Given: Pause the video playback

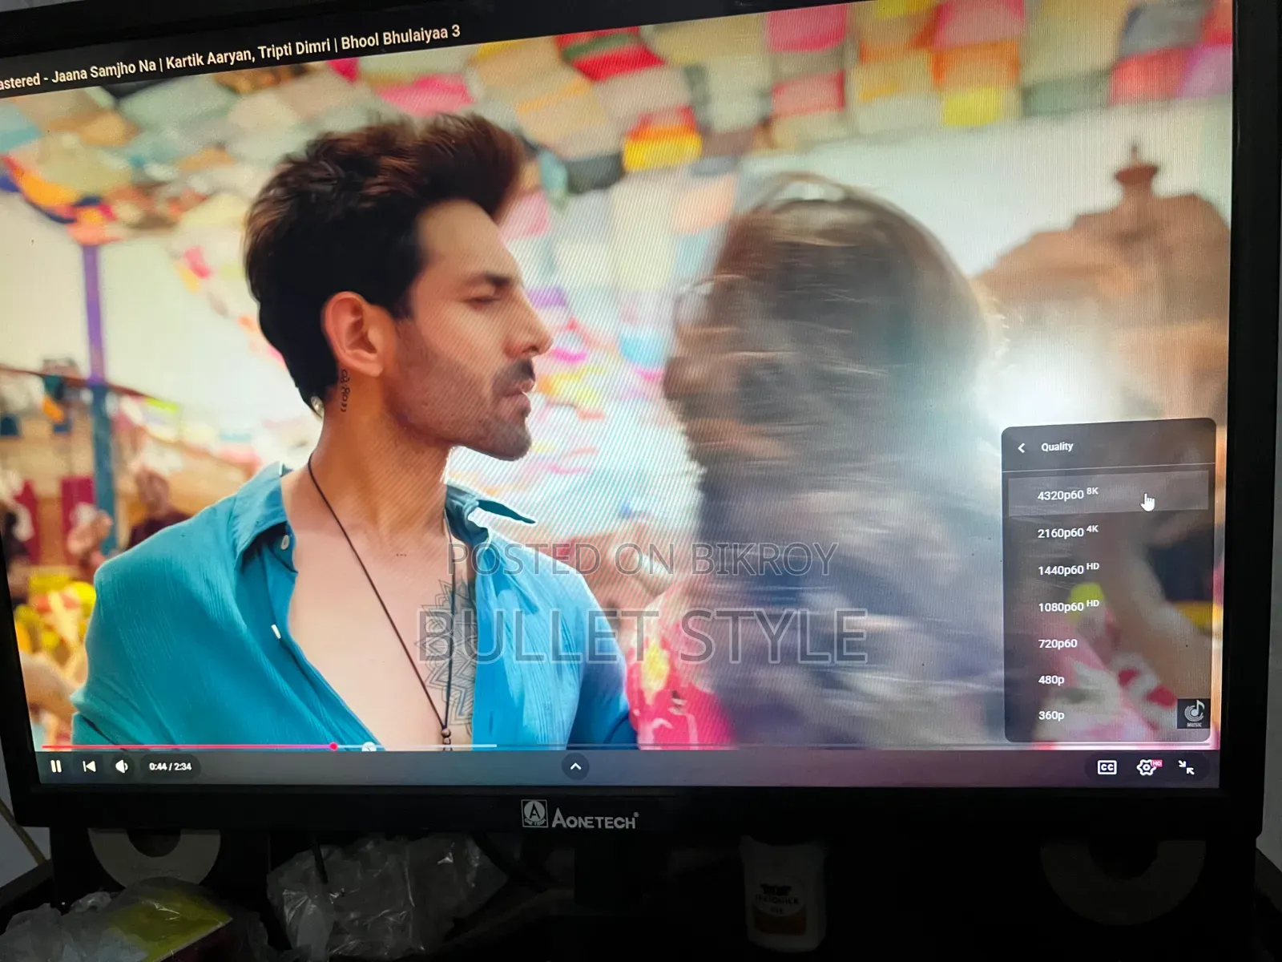Looking at the screenshot, I should coord(55,766).
